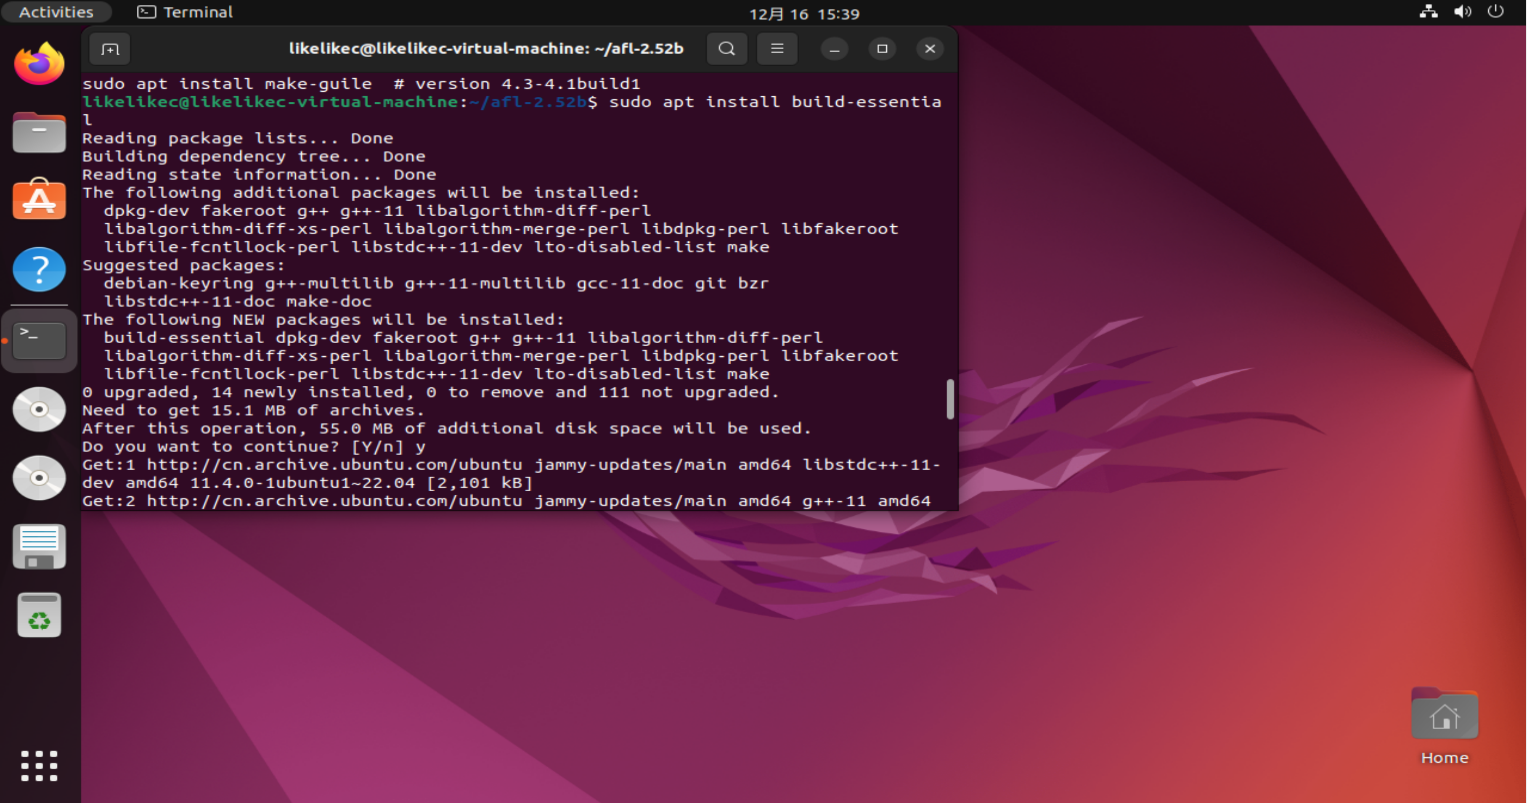This screenshot has width=1527, height=803.
Task: Click the 'Building dependency tree... Done' line
Action: (x=253, y=156)
